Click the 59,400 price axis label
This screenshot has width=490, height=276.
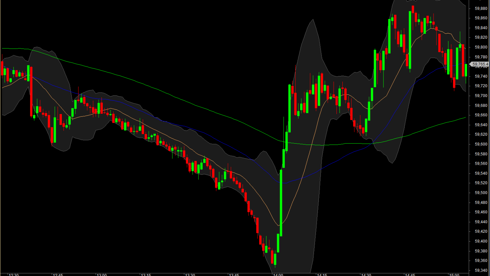pos(481,241)
